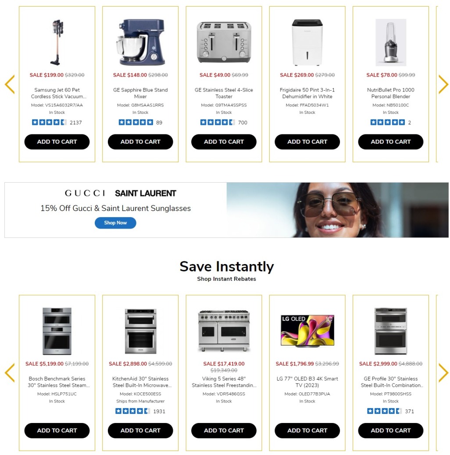This screenshot has height=455, width=450.
Task: View GE Stand Mixer star ratings
Action: click(x=136, y=123)
